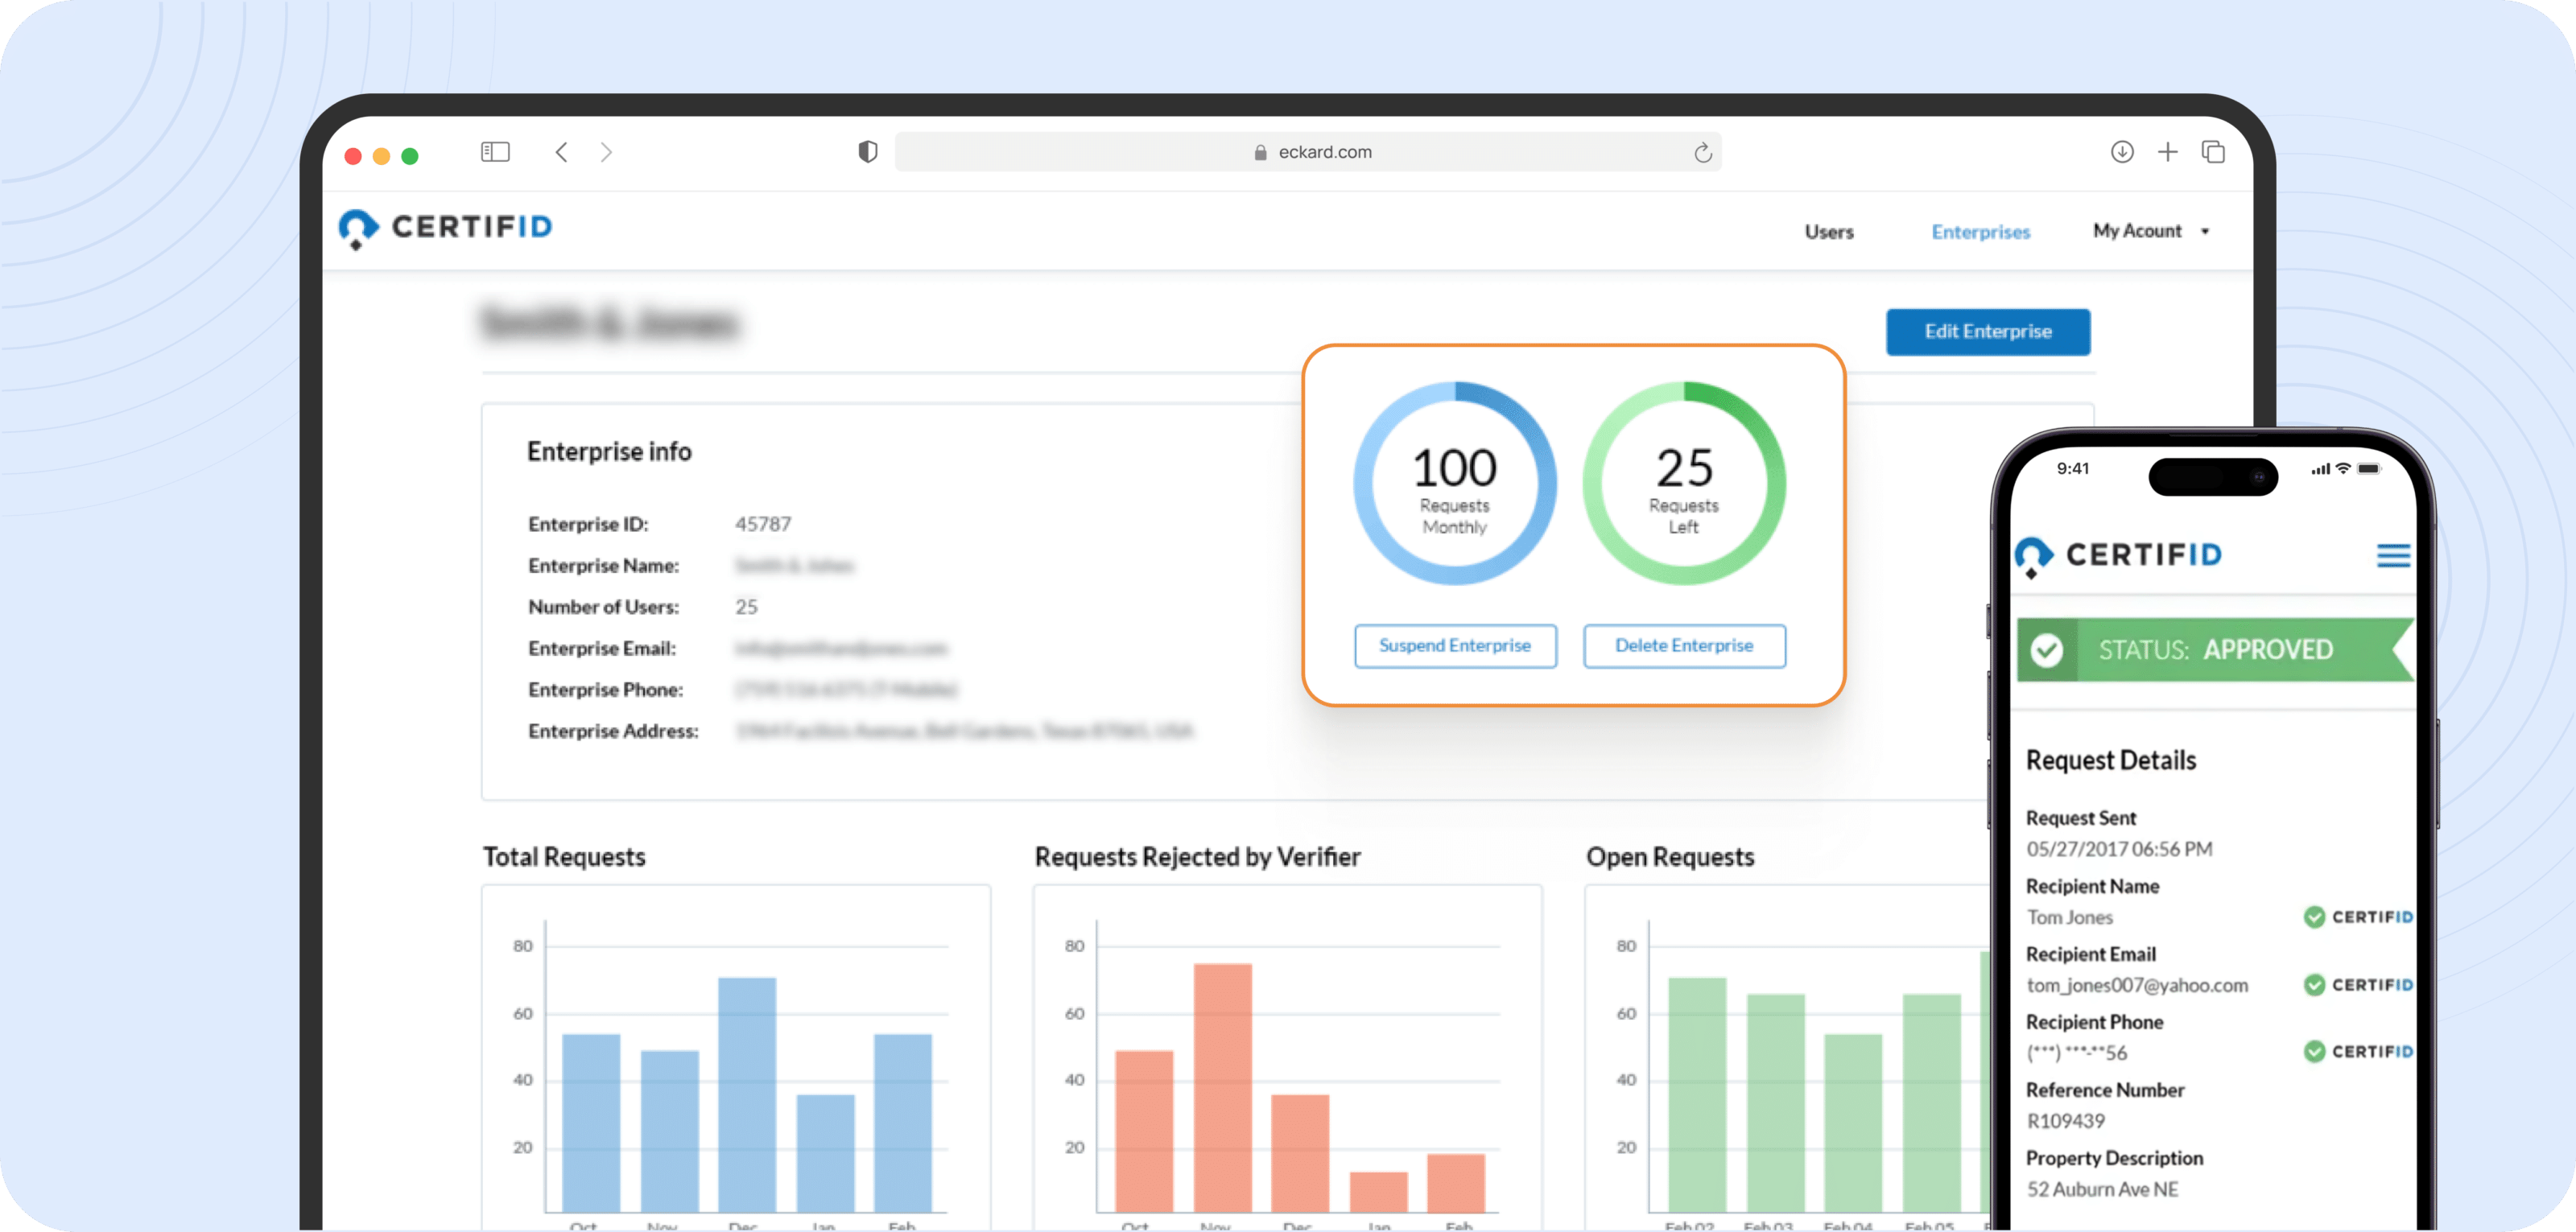Image resolution: width=2576 pixels, height=1232 pixels.
Task: Go back with the browser back arrow
Action: [561, 152]
